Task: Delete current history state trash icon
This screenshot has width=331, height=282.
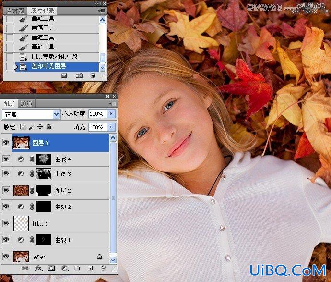Action: 93,75
